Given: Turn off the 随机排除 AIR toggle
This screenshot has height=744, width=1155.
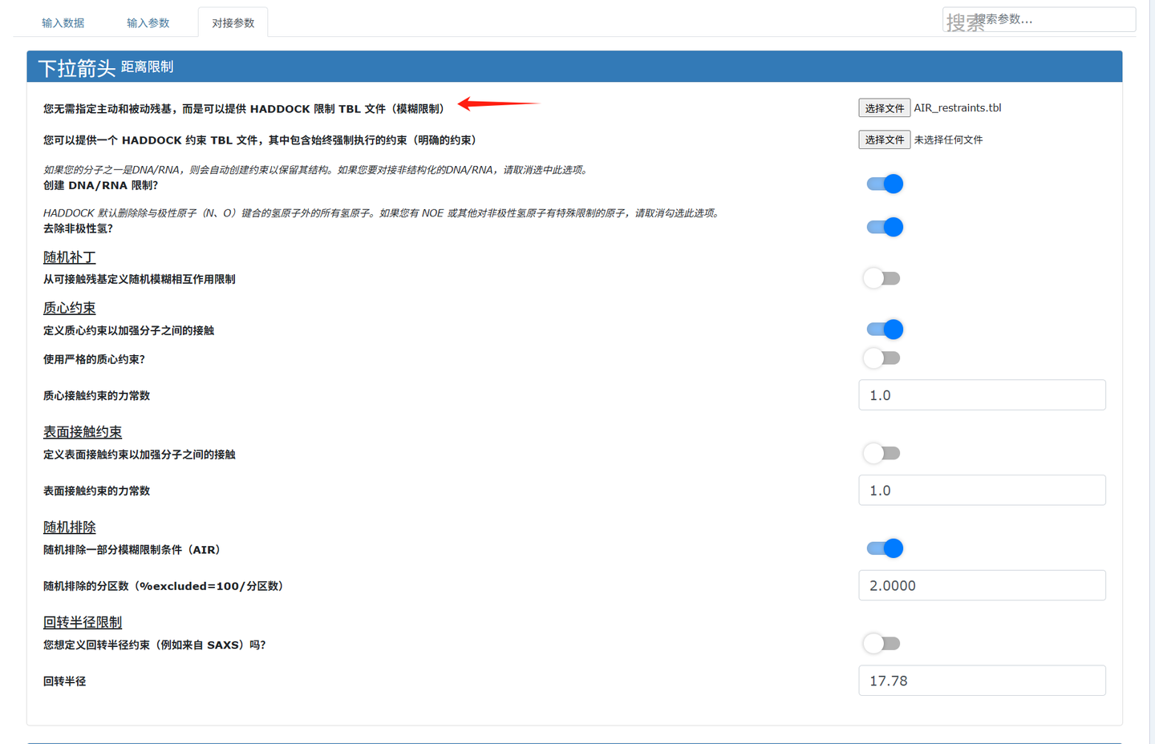Looking at the screenshot, I should click(x=884, y=548).
